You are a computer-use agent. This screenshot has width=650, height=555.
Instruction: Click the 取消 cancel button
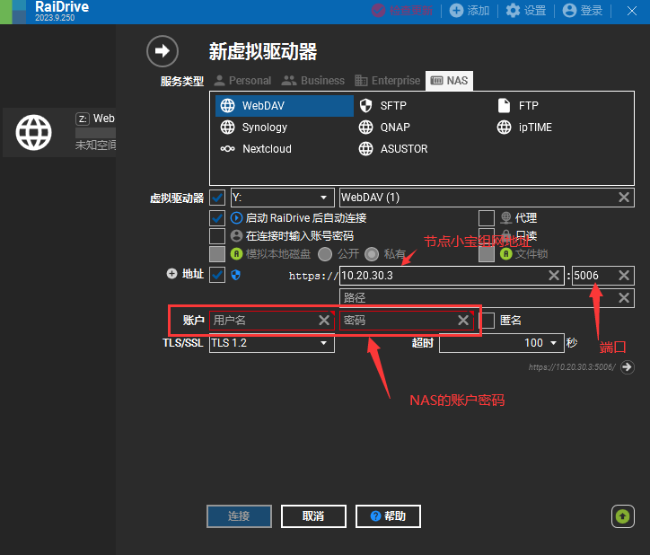pos(313,516)
